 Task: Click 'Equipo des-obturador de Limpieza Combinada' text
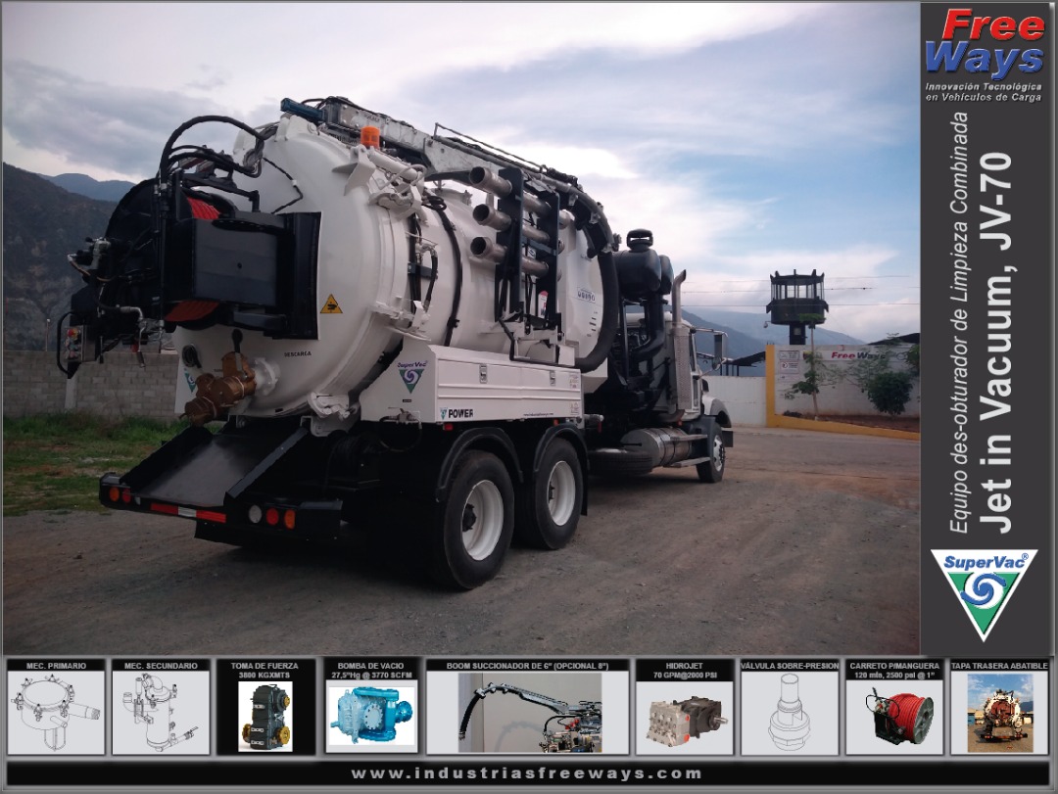tap(958, 322)
